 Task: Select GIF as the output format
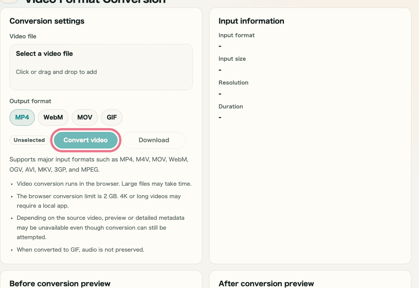pos(112,117)
